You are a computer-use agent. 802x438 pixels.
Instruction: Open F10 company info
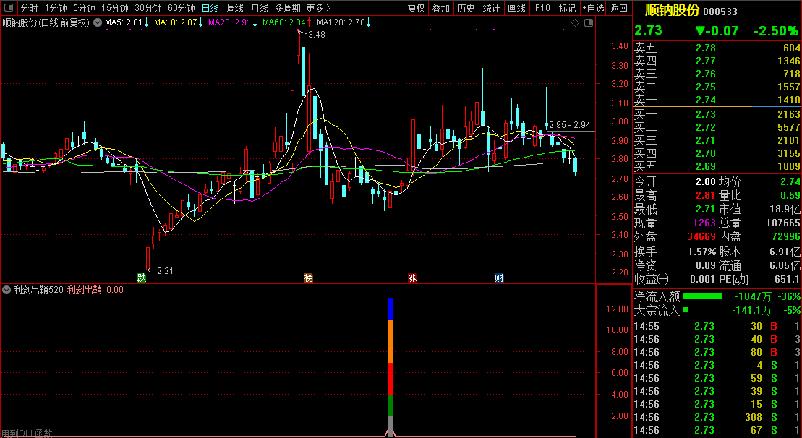[542, 8]
